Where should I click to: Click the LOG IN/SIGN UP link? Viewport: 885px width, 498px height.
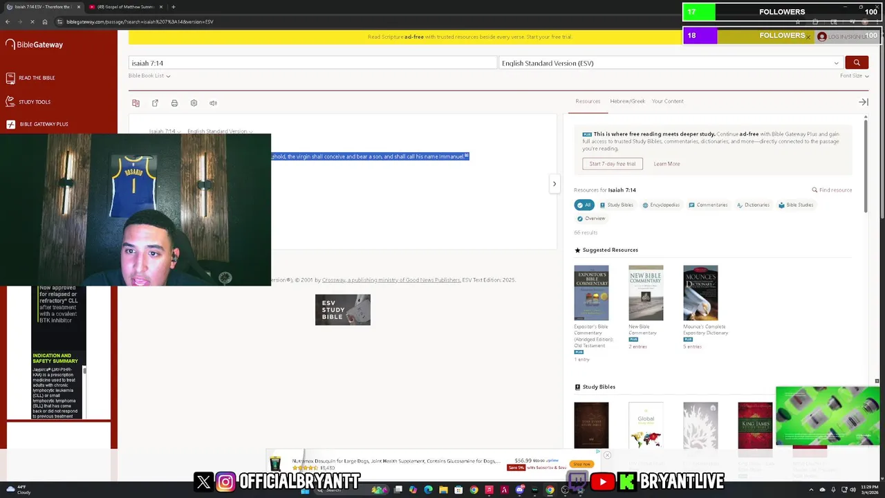tap(841, 37)
